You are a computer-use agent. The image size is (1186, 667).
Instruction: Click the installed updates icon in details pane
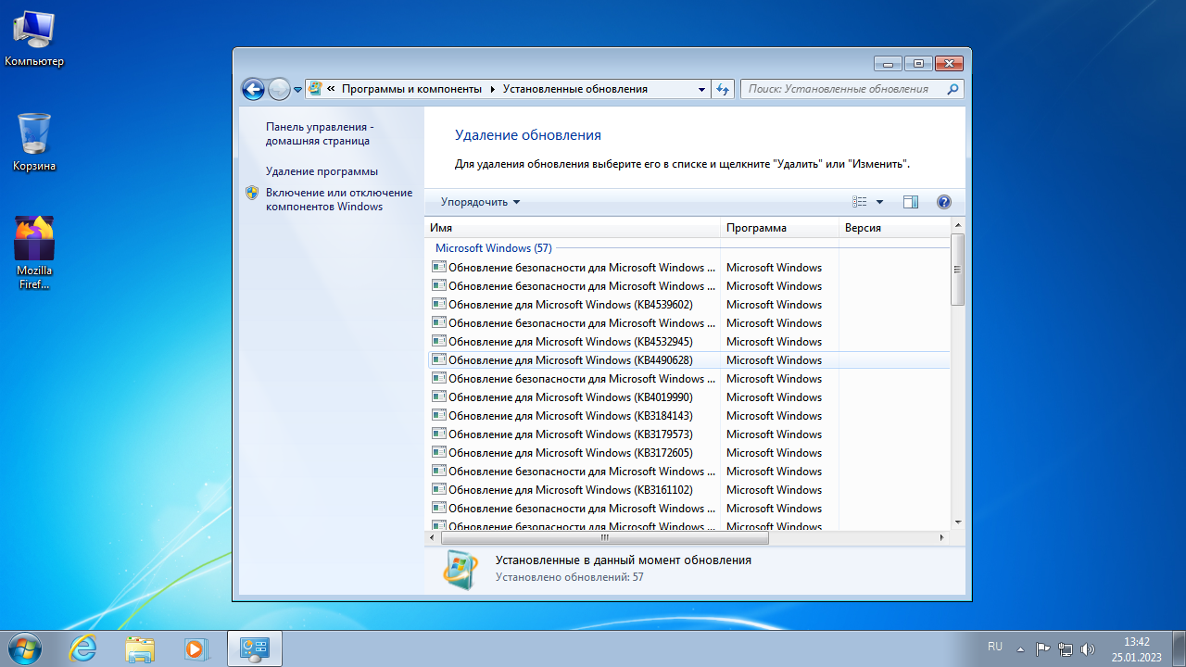click(461, 569)
